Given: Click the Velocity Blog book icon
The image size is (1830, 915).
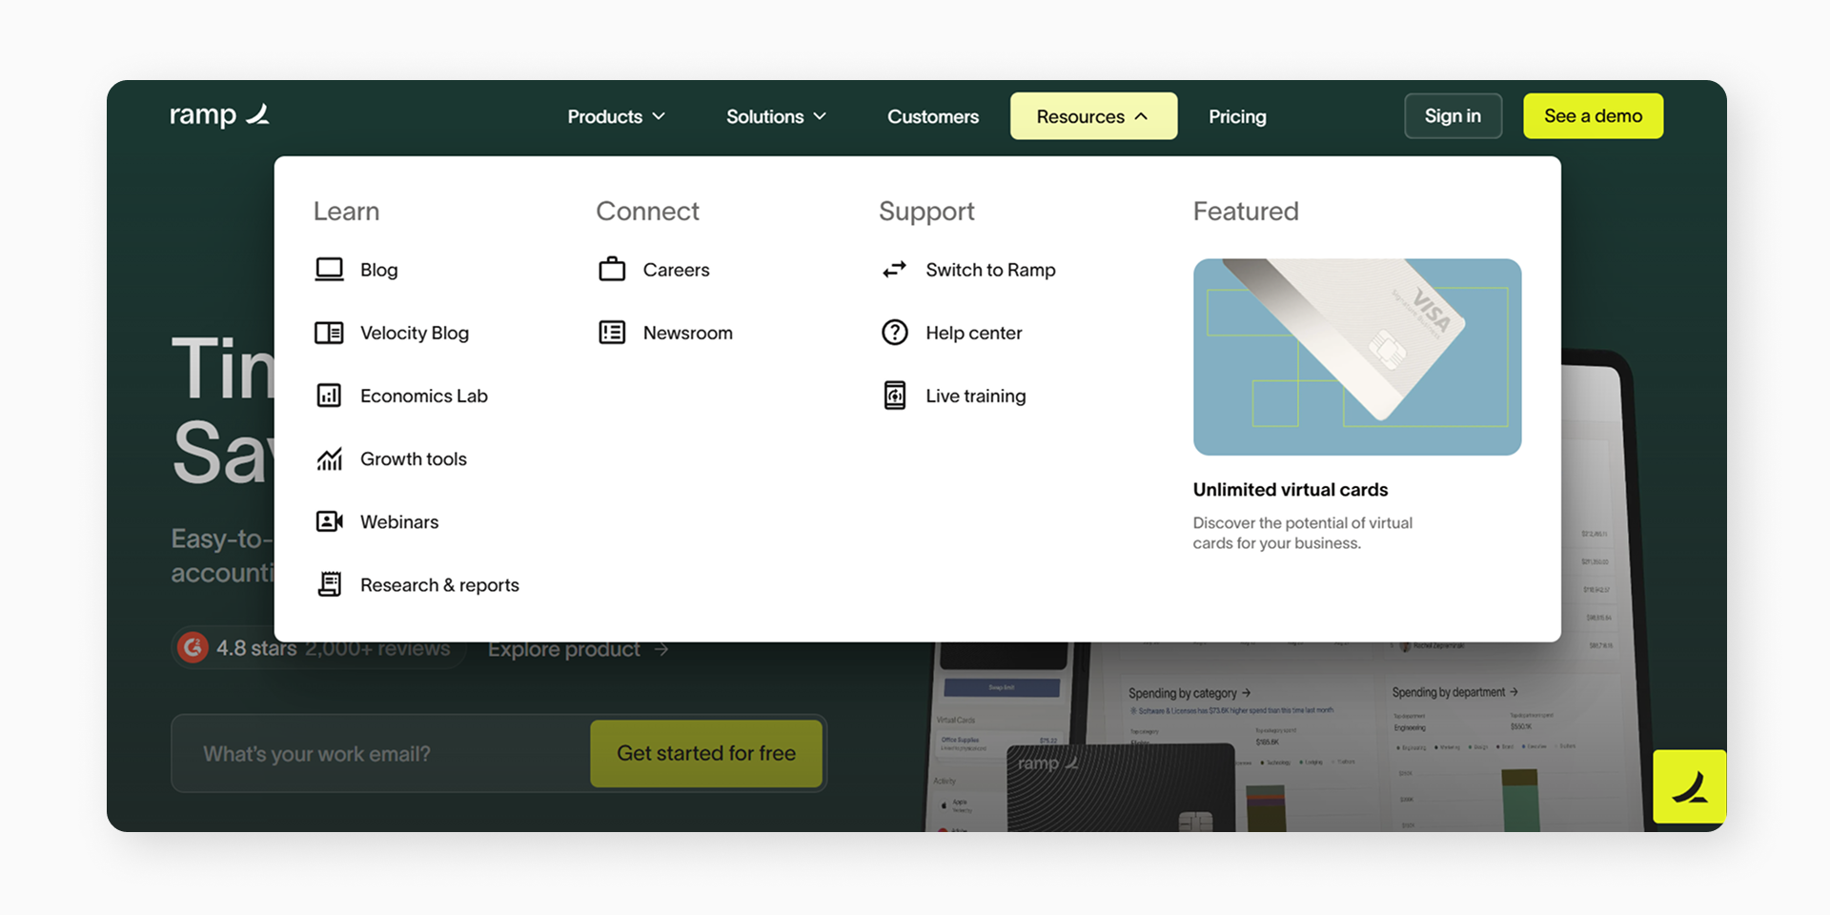Looking at the screenshot, I should click(329, 333).
